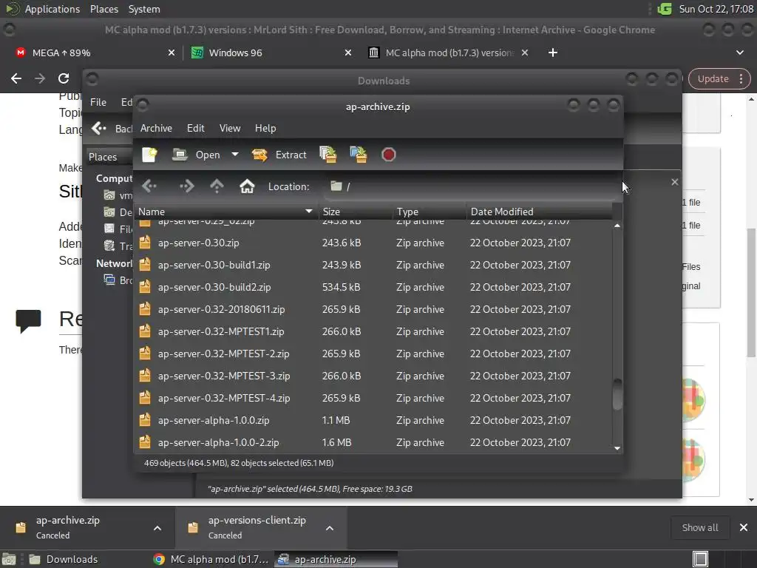The height and width of the screenshot is (568, 757).
Task: Sort by the Name column header
Action: click(225, 212)
